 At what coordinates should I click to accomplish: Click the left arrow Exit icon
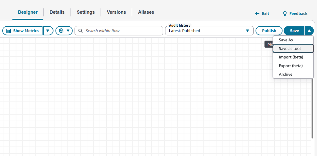pos(257,14)
